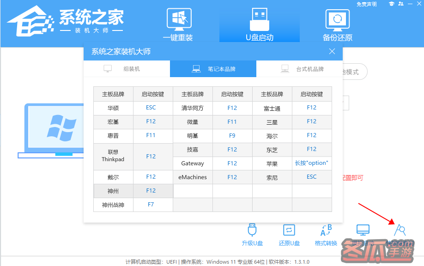
Task: Click the F9 key for 明基
Action: (232, 136)
